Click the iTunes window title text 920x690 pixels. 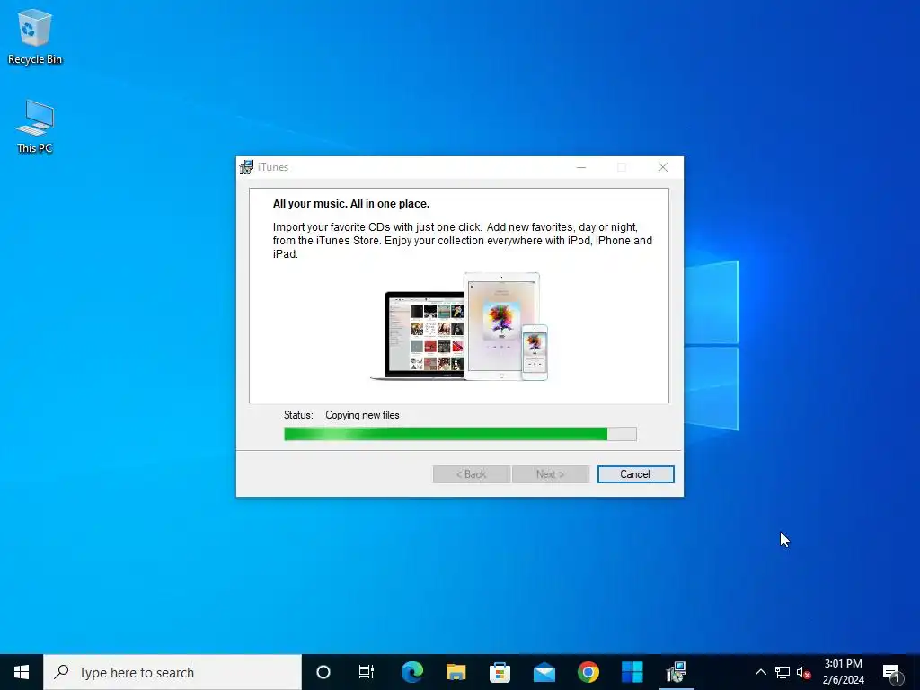click(x=273, y=167)
